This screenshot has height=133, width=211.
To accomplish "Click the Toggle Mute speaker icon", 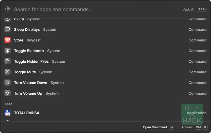I will coord(8,72).
